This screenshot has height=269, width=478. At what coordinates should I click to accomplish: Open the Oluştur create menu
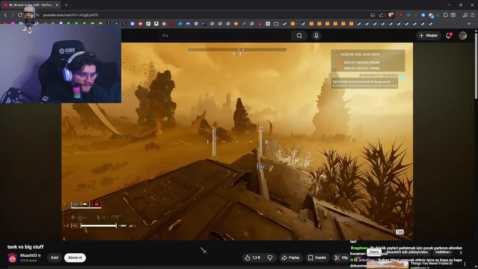[x=428, y=35]
